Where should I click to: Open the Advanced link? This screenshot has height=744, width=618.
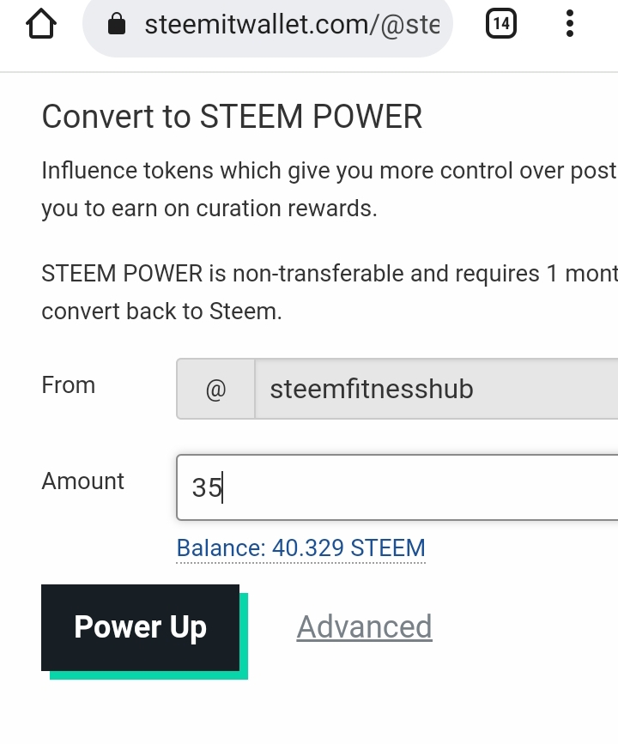pyautogui.click(x=364, y=626)
